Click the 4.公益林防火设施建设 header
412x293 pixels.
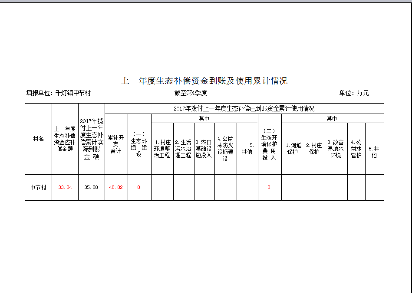(225, 149)
